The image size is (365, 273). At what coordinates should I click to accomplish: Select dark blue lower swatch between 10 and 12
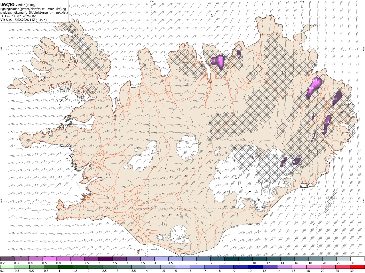coord(255,267)
